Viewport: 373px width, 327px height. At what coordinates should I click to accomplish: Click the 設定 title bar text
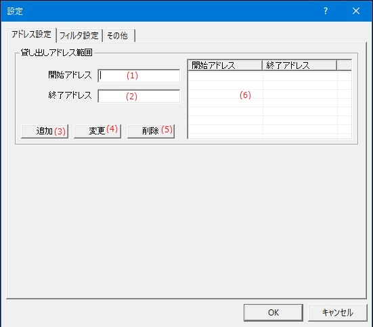[x=15, y=11]
